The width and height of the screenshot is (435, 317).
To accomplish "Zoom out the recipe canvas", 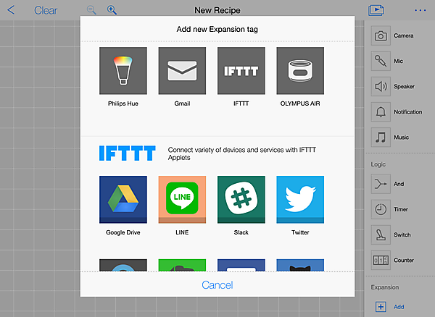I will click(91, 10).
